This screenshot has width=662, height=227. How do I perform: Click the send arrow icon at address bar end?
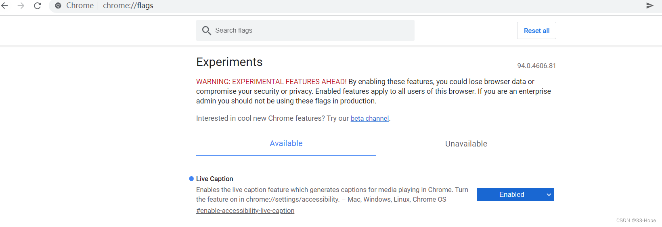(650, 6)
